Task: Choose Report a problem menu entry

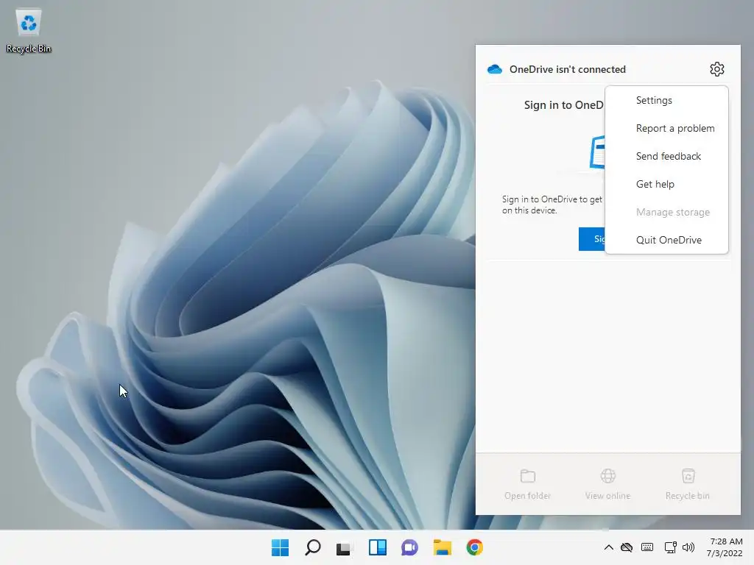Action: tap(666, 128)
